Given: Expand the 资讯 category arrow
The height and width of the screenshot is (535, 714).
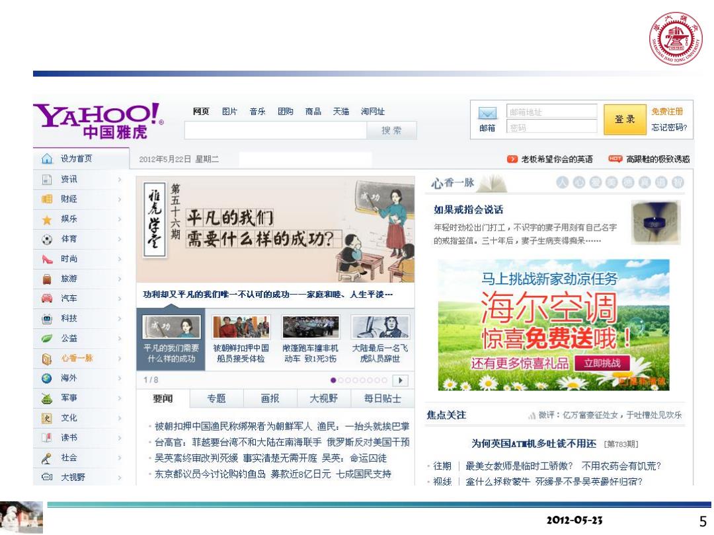Looking at the screenshot, I should 119,180.
